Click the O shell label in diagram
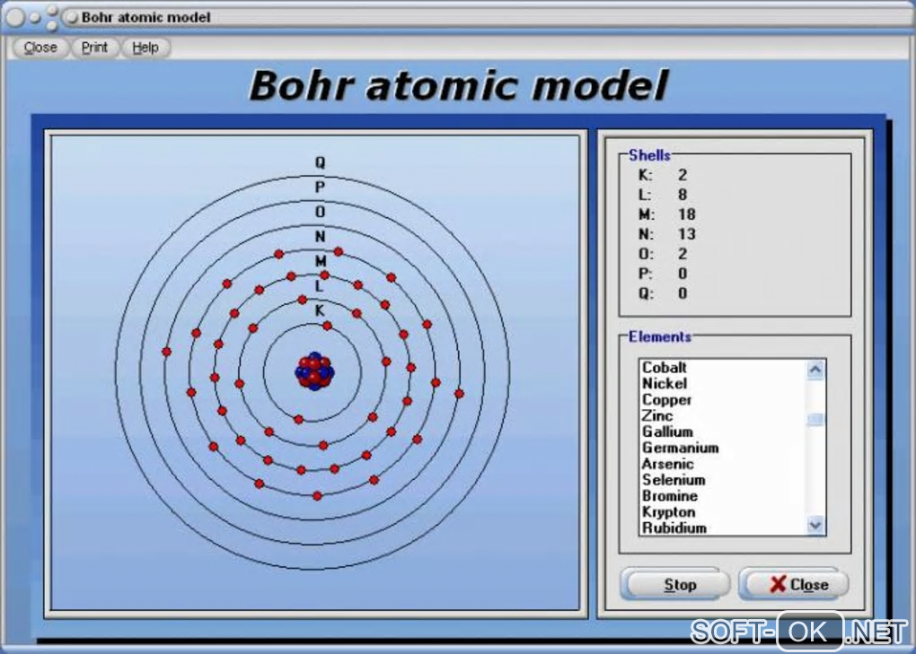The width and height of the screenshot is (916, 654). click(320, 211)
